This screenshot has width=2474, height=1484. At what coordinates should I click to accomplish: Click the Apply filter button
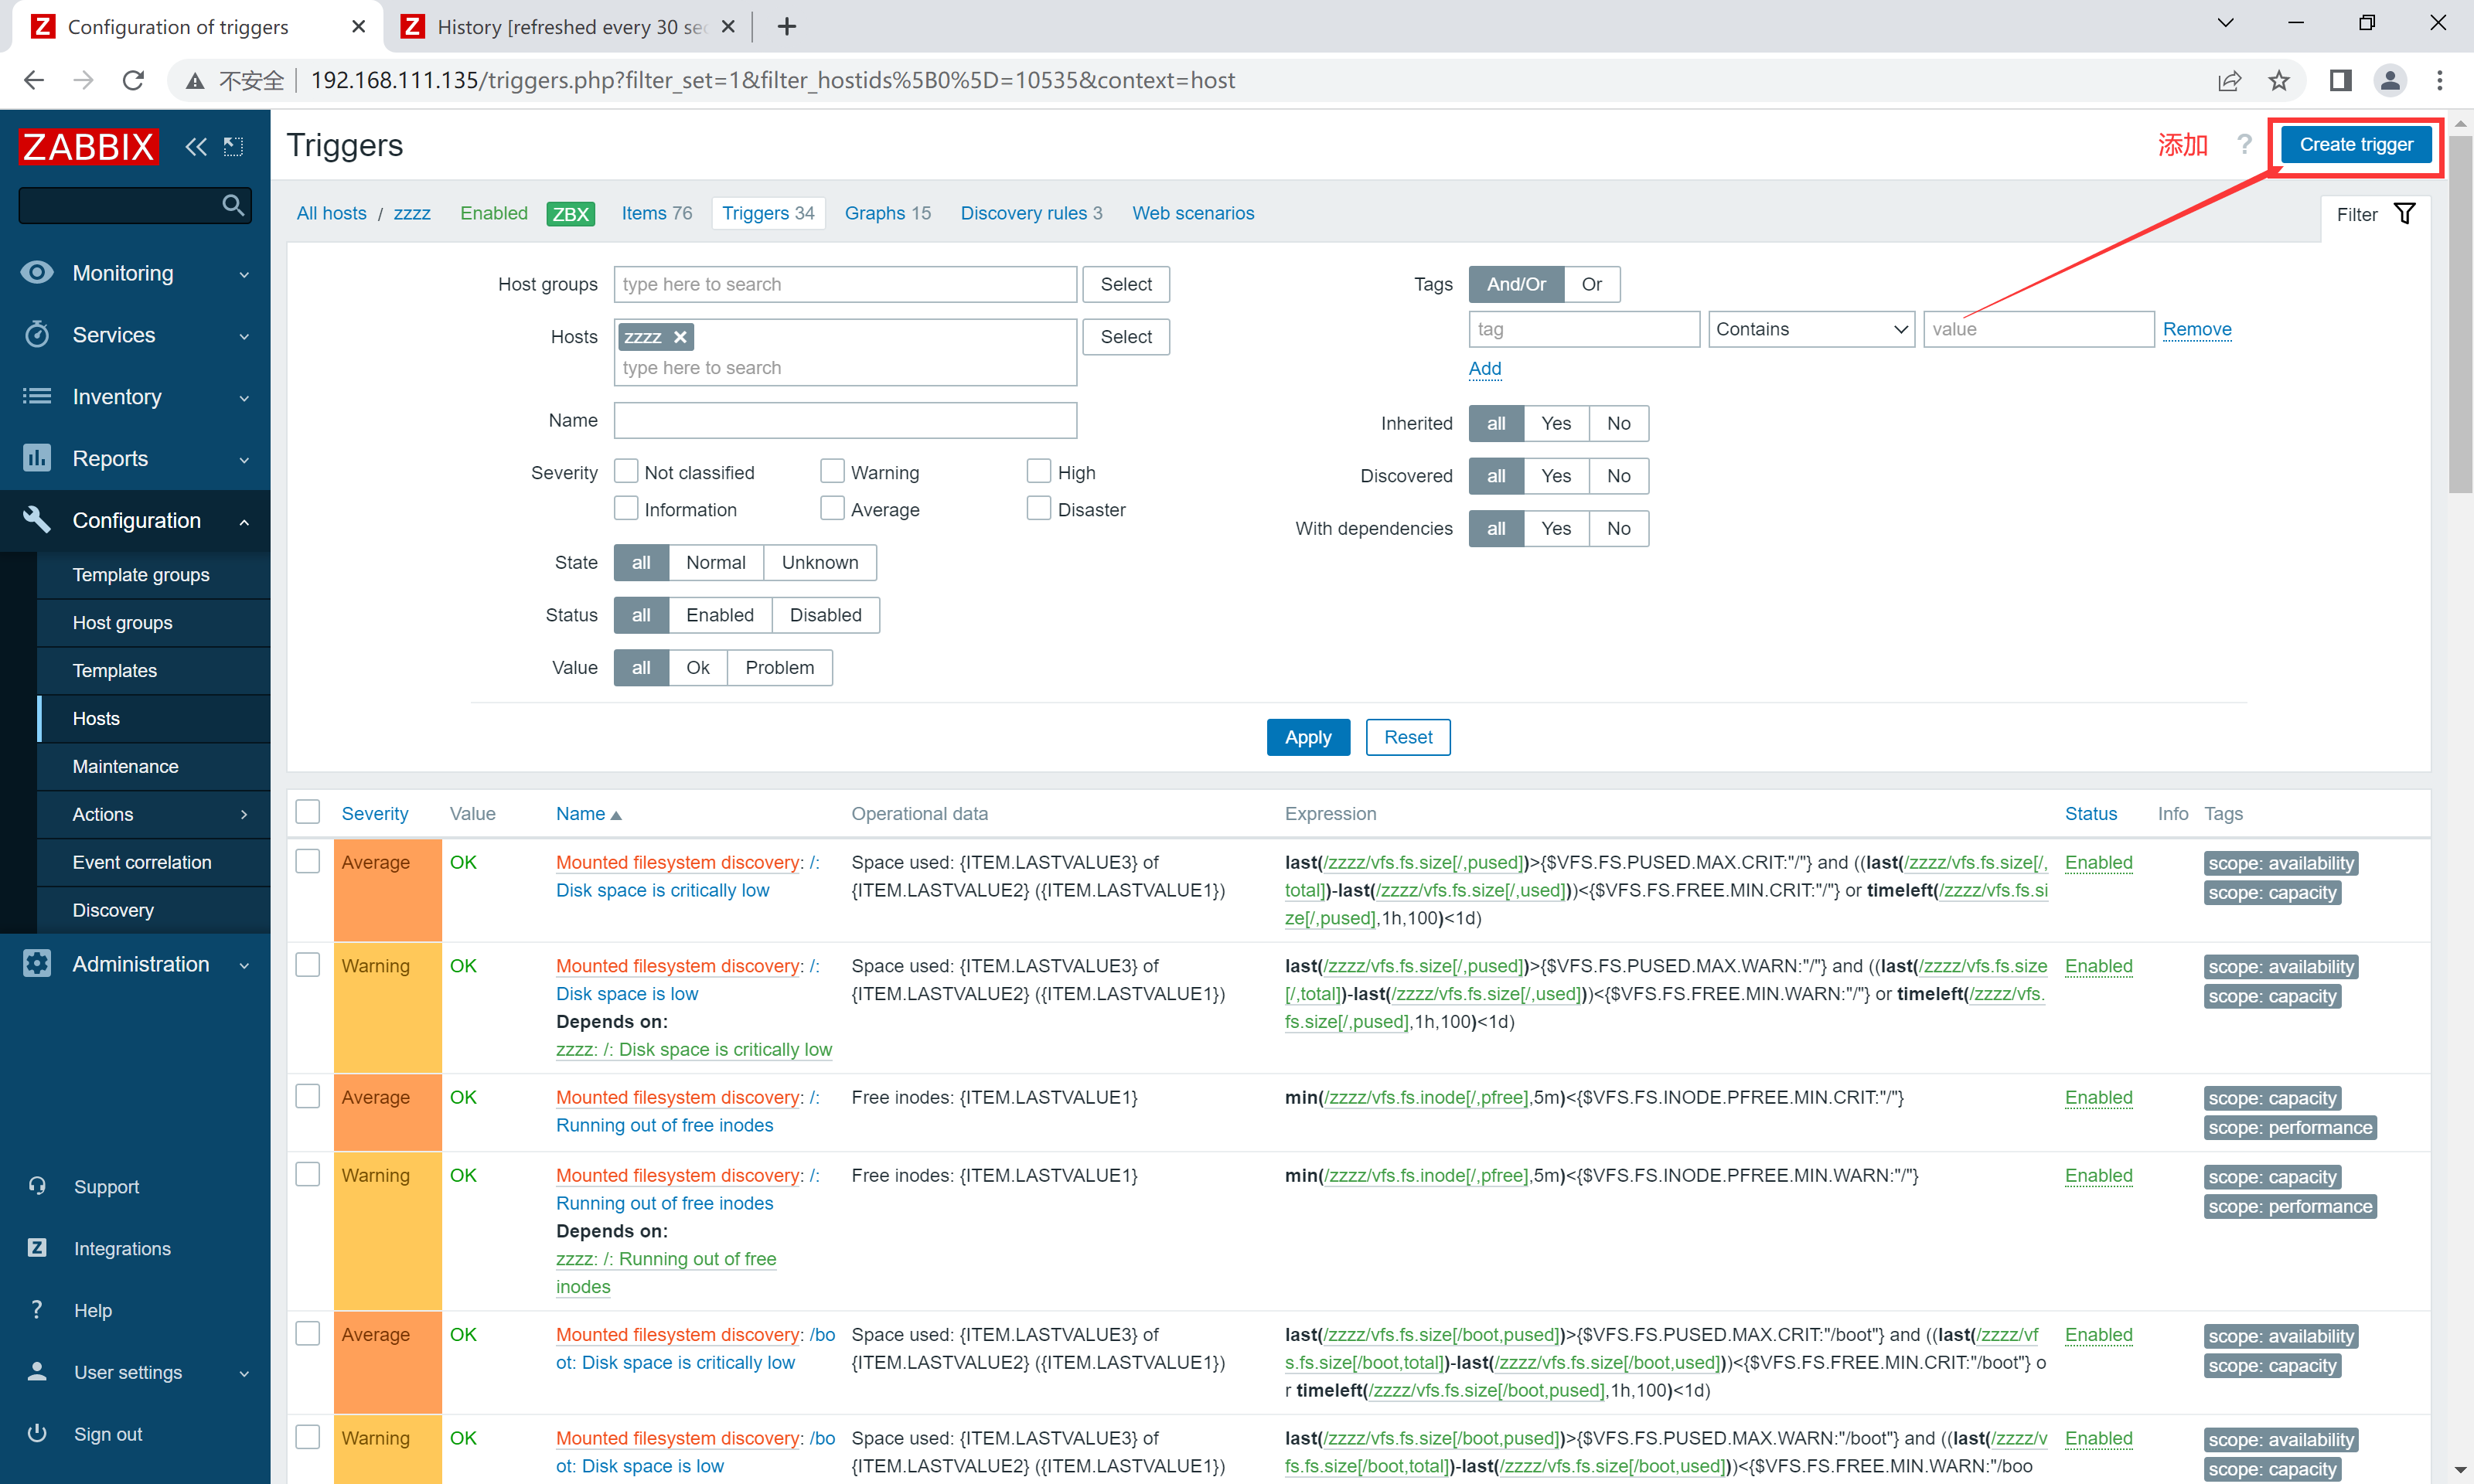click(x=1306, y=737)
